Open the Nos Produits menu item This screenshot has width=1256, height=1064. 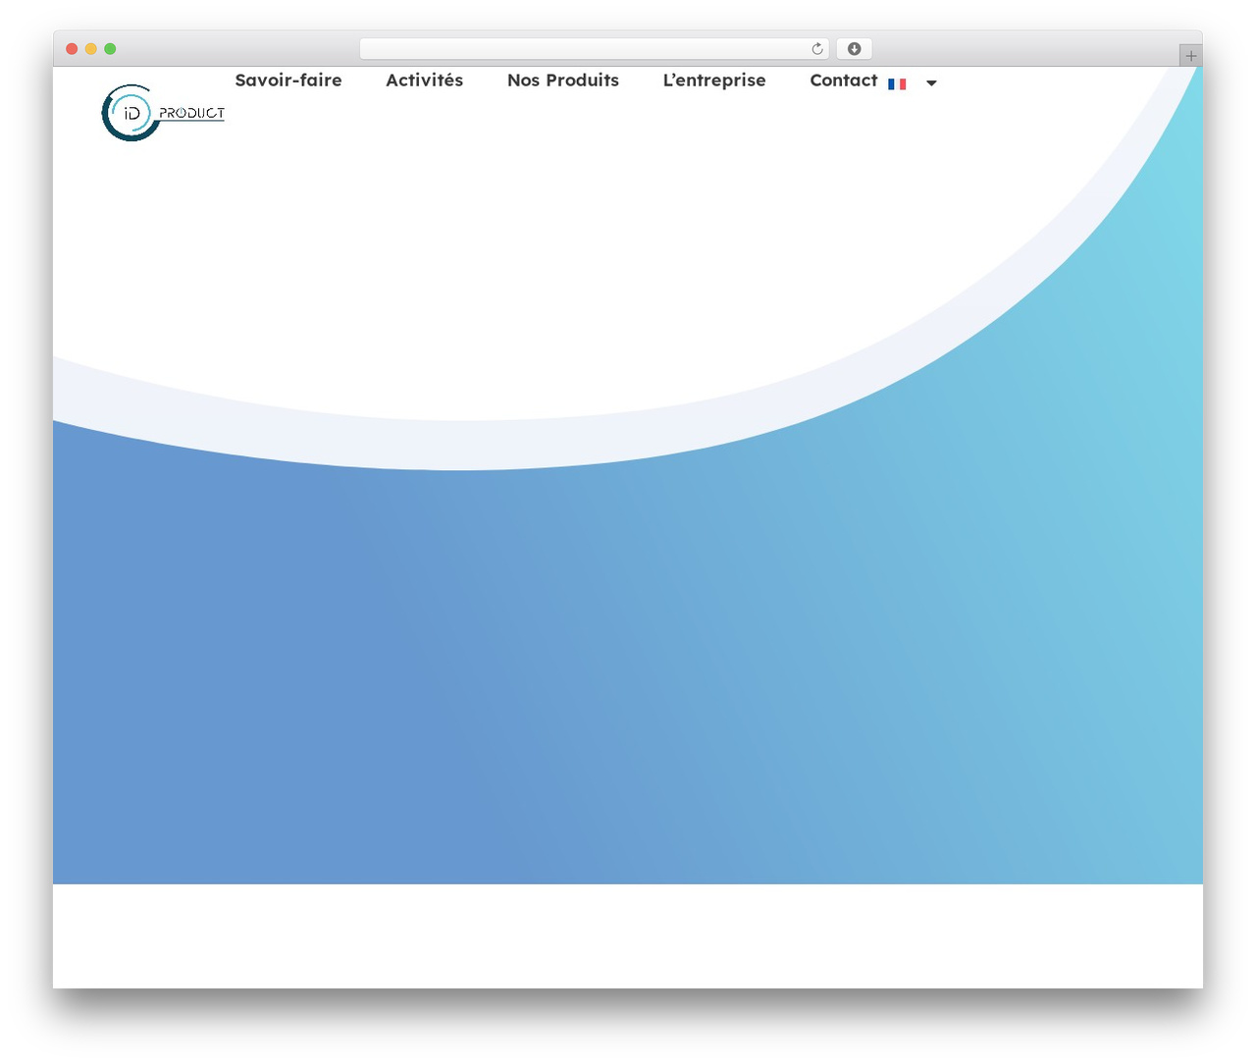click(x=563, y=80)
